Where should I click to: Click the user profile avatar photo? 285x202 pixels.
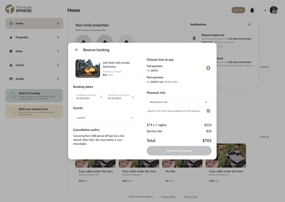pyautogui.click(x=274, y=10)
